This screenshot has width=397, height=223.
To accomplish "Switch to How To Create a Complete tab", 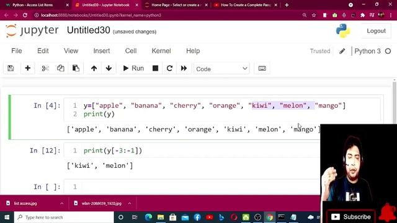I will click(246, 5).
